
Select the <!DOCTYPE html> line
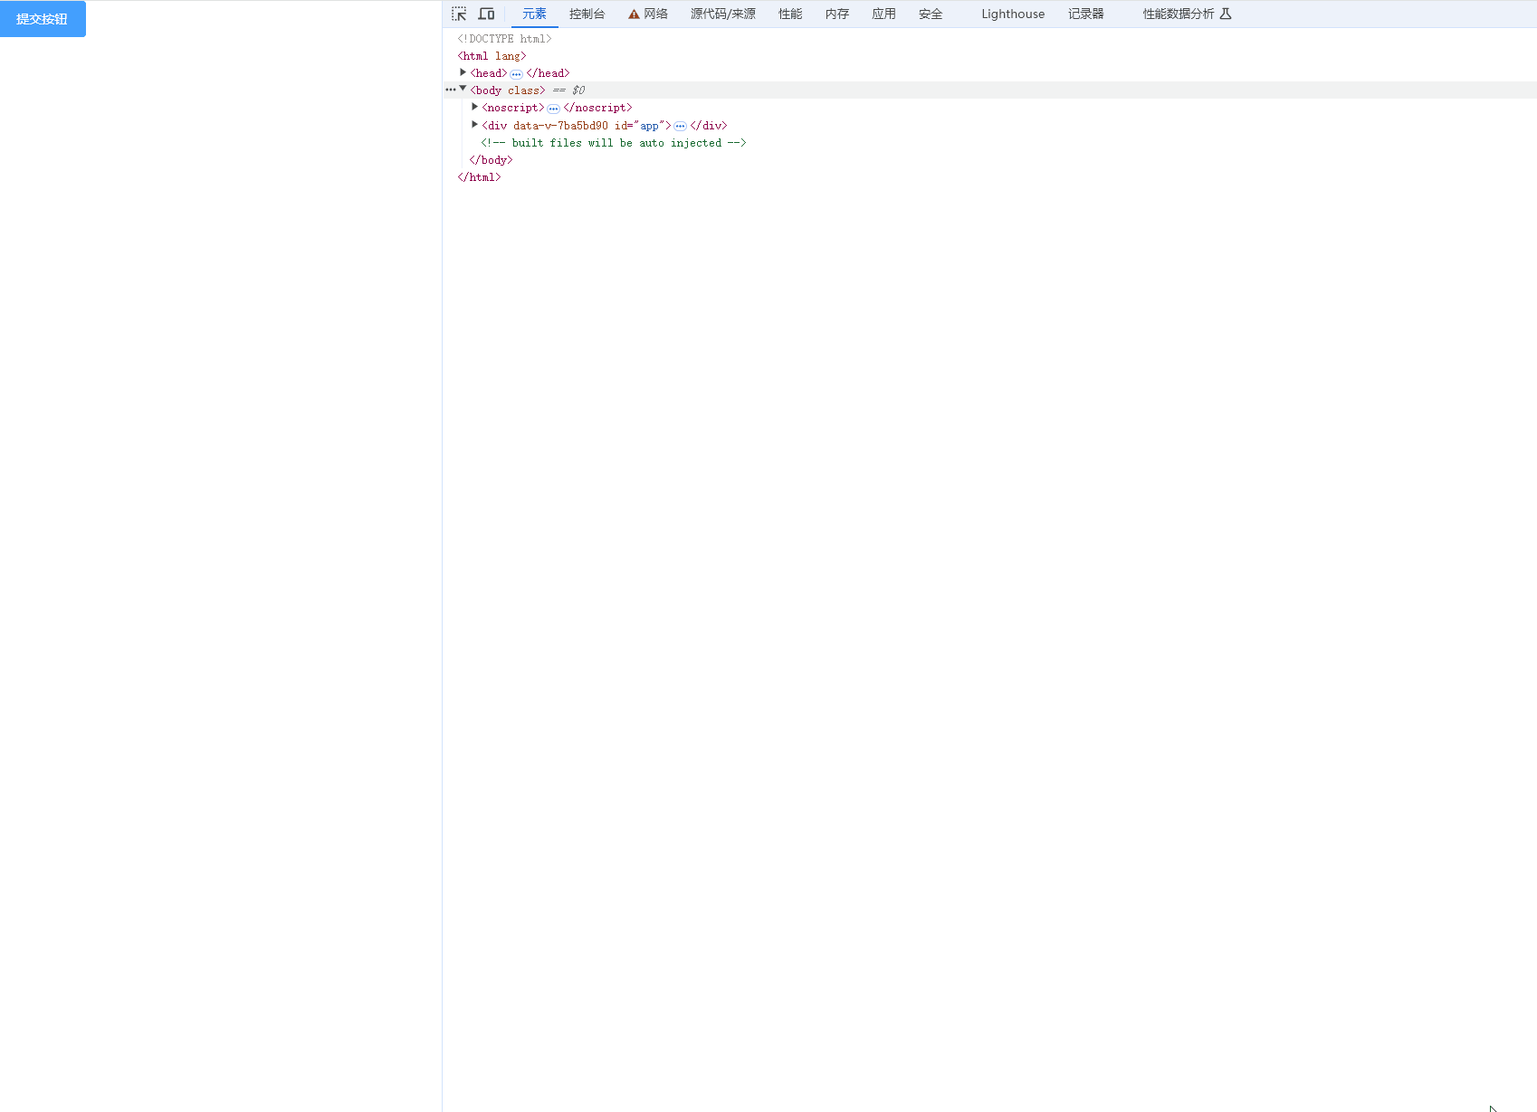click(504, 39)
